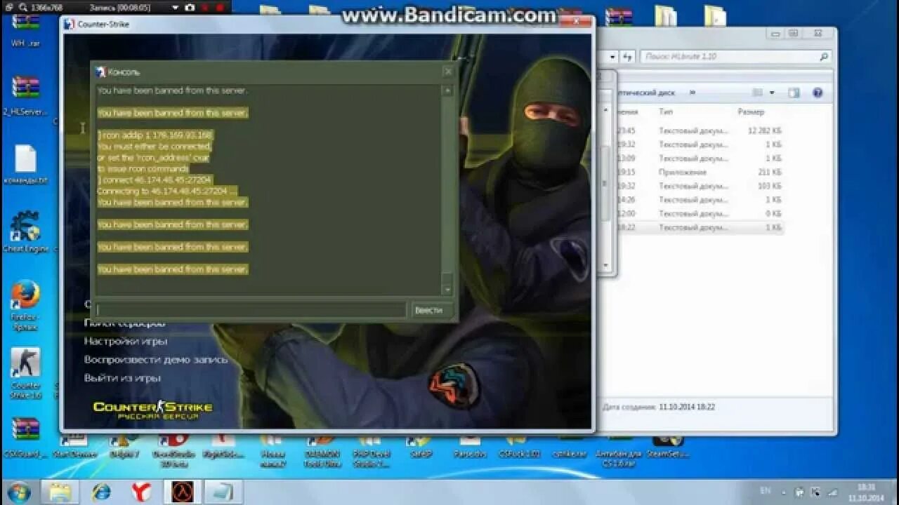
Task: Switch to Counter-Strike via taskbar Half-Life icon
Action: tap(183, 491)
